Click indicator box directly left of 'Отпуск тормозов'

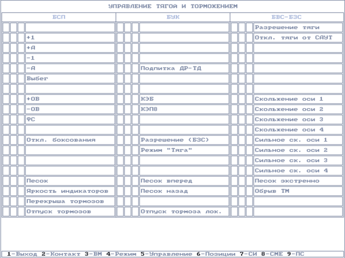21,211
